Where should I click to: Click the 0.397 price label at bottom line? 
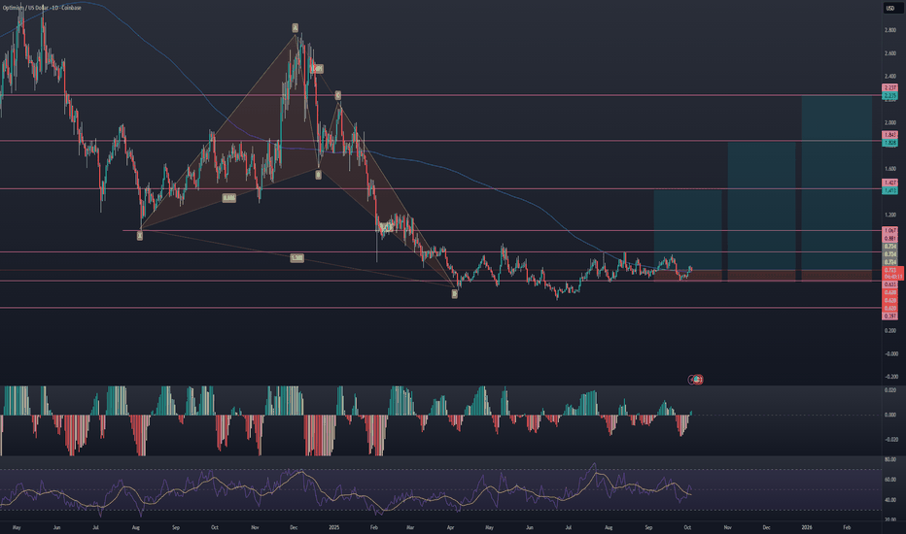(x=889, y=317)
